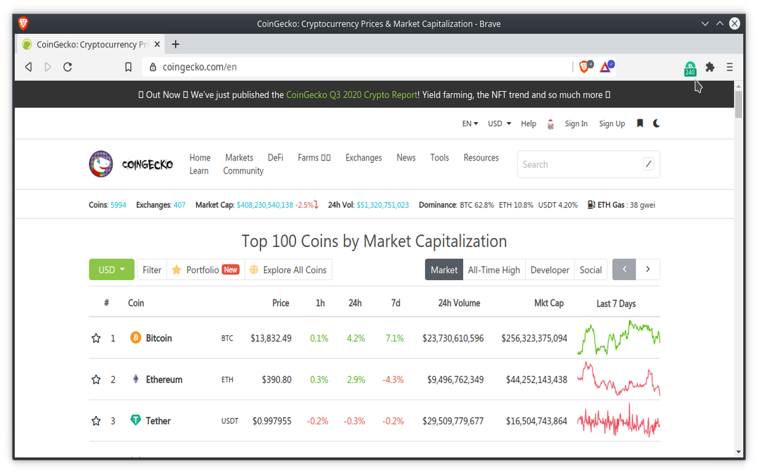Image resolution: width=758 pixels, height=474 pixels.
Task: Click the Bitcoin coin icon
Action: (136, 338)
